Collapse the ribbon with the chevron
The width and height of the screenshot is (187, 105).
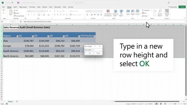coord(184,18)
